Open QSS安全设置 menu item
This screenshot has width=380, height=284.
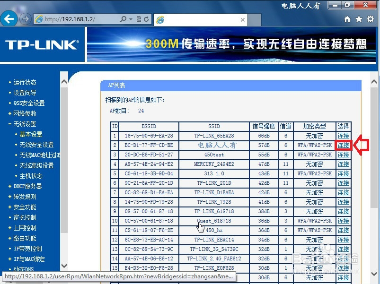[x=29, y=103]
